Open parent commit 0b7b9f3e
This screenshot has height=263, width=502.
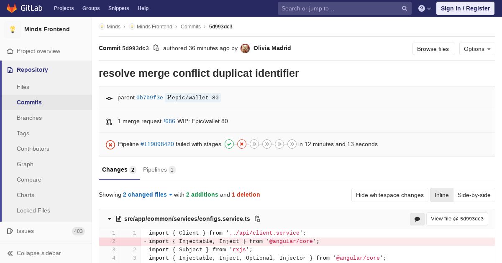[x=150, y=98]
